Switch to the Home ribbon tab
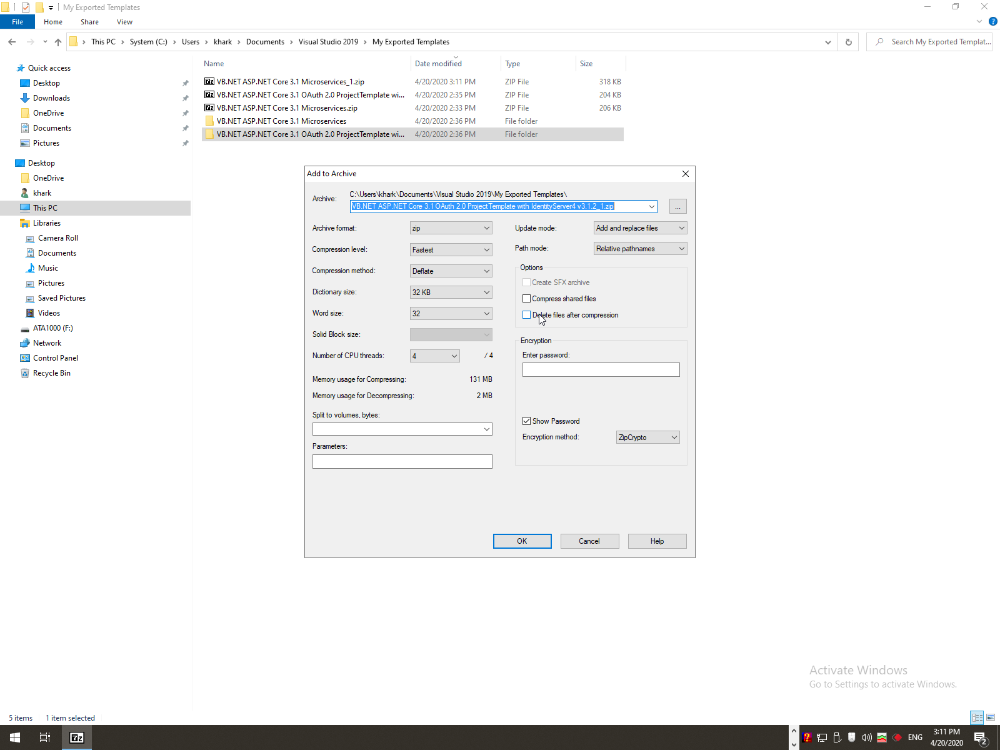 click(53, 22)
